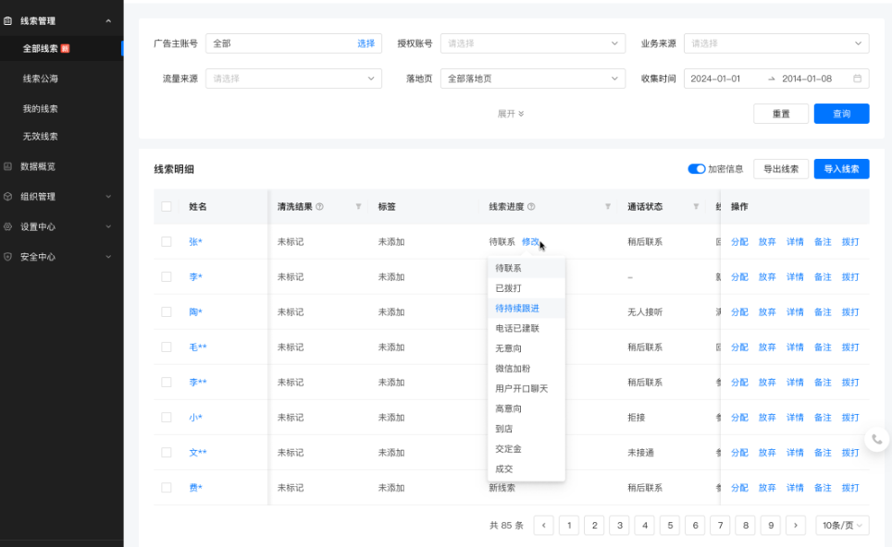Open the 落地页 dropdown
Viewport: 892px width, 547px height.
tap(532, 79)
